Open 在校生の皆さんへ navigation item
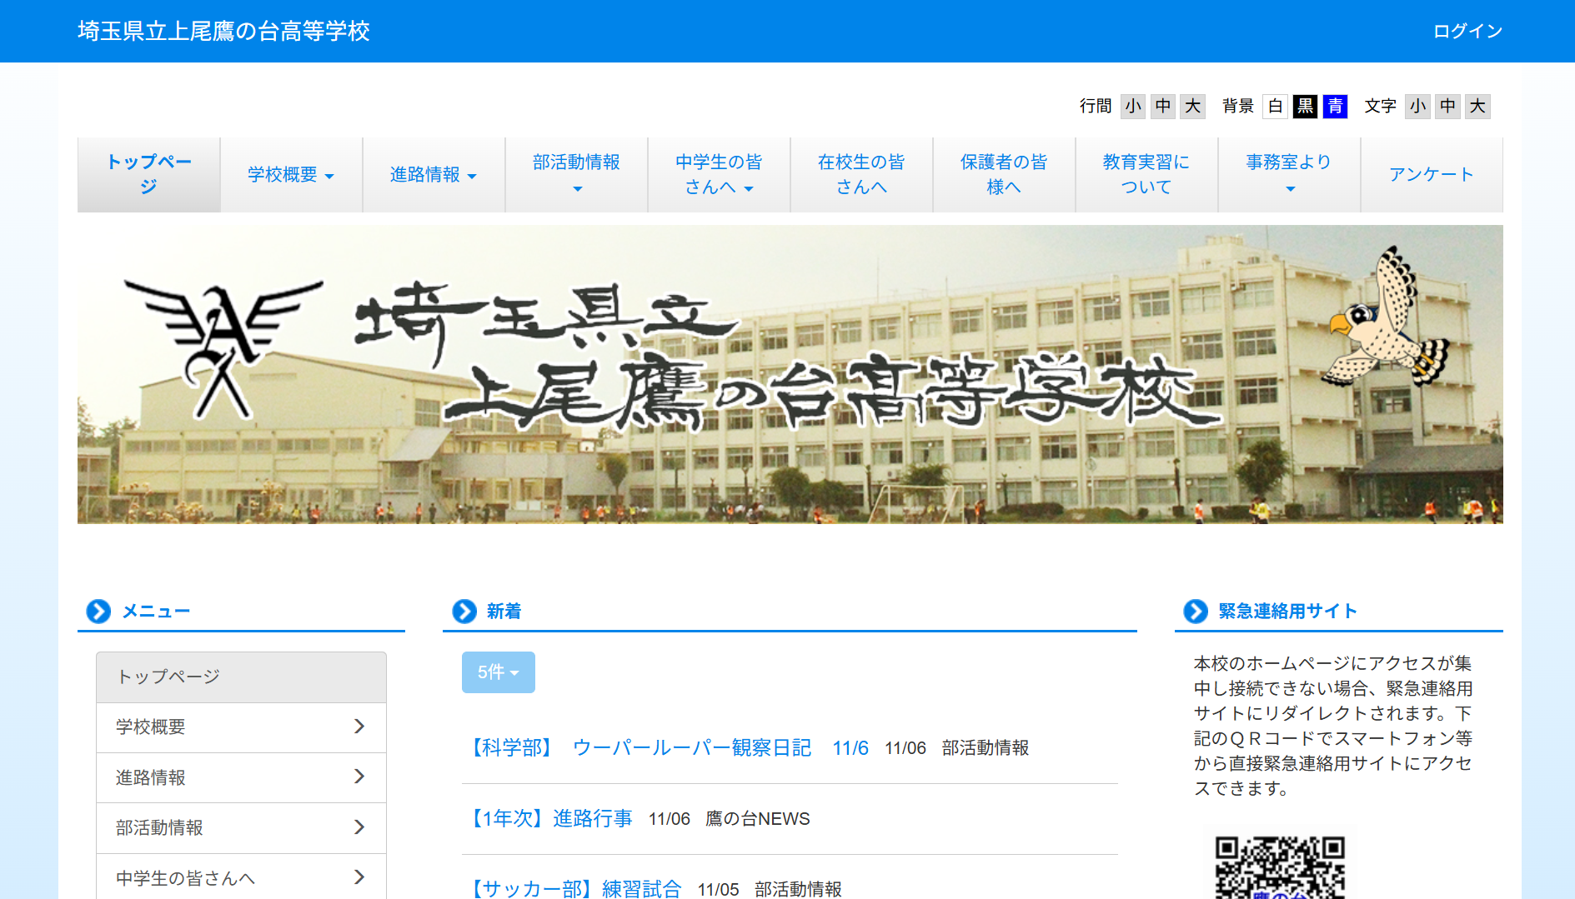The height and width of the screenshot is (899, 1575). coord(861,175)
